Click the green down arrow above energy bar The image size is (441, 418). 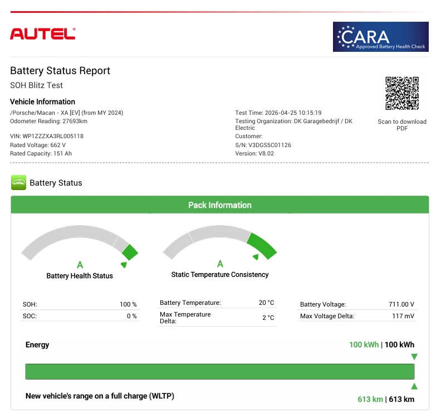pos(414,357)
